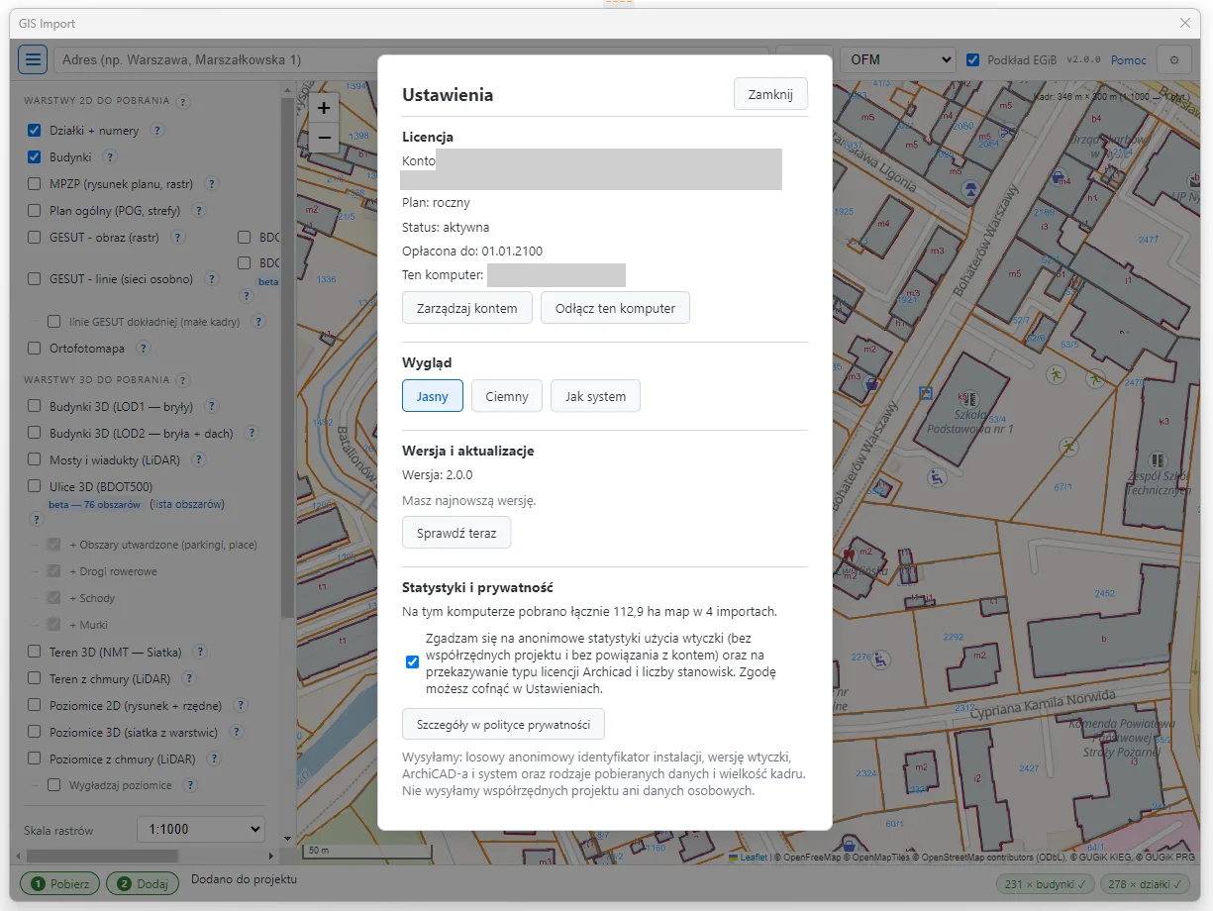Open settings gear icon in top toolbar

point(1174,59)
